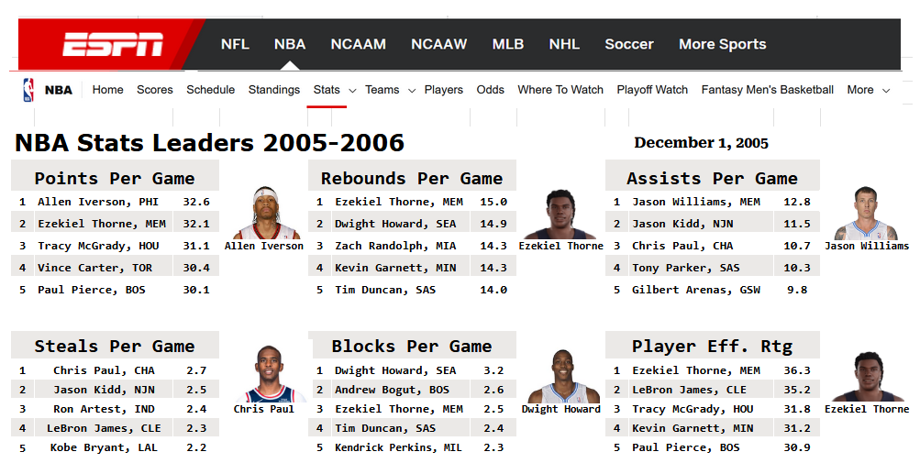This screenshot has width=920, height=463.
Task: Select Kendrick Perkins, MIL row
Action: click(413, 447)
